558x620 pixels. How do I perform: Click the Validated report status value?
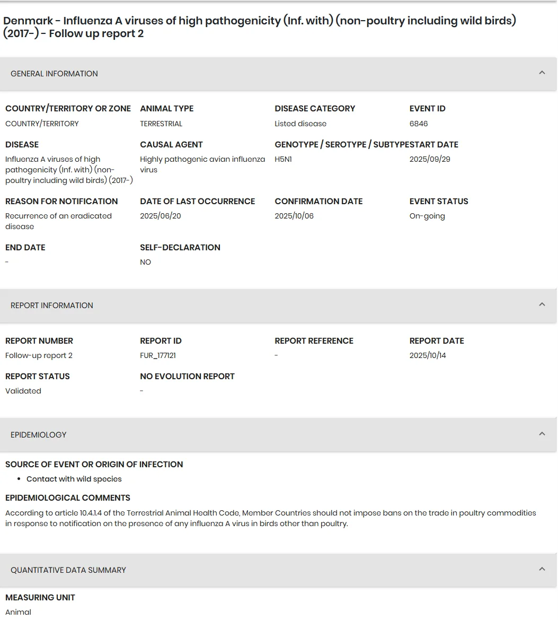click(x=23, y=391)
